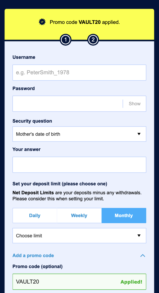
Task: Select the Weekly deposit limit option
Action: coord(79,215)
